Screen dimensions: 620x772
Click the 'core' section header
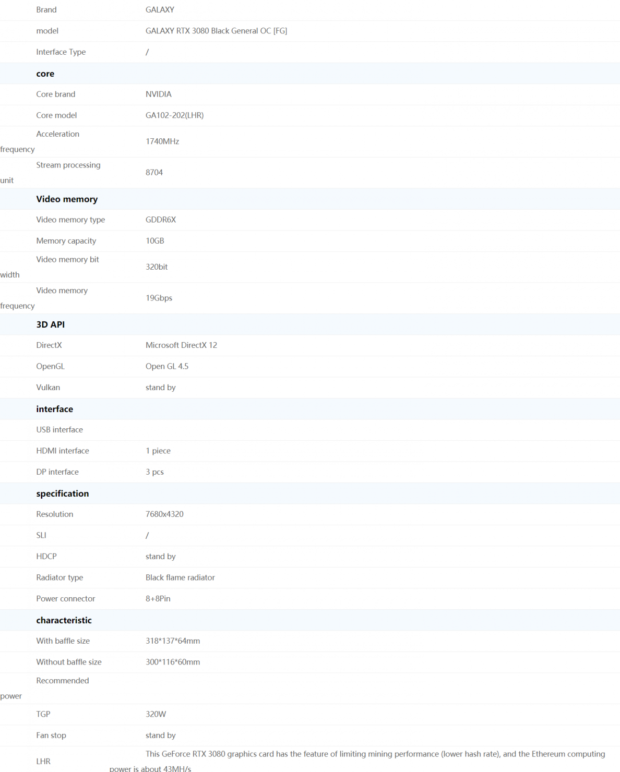coord(45,74)
